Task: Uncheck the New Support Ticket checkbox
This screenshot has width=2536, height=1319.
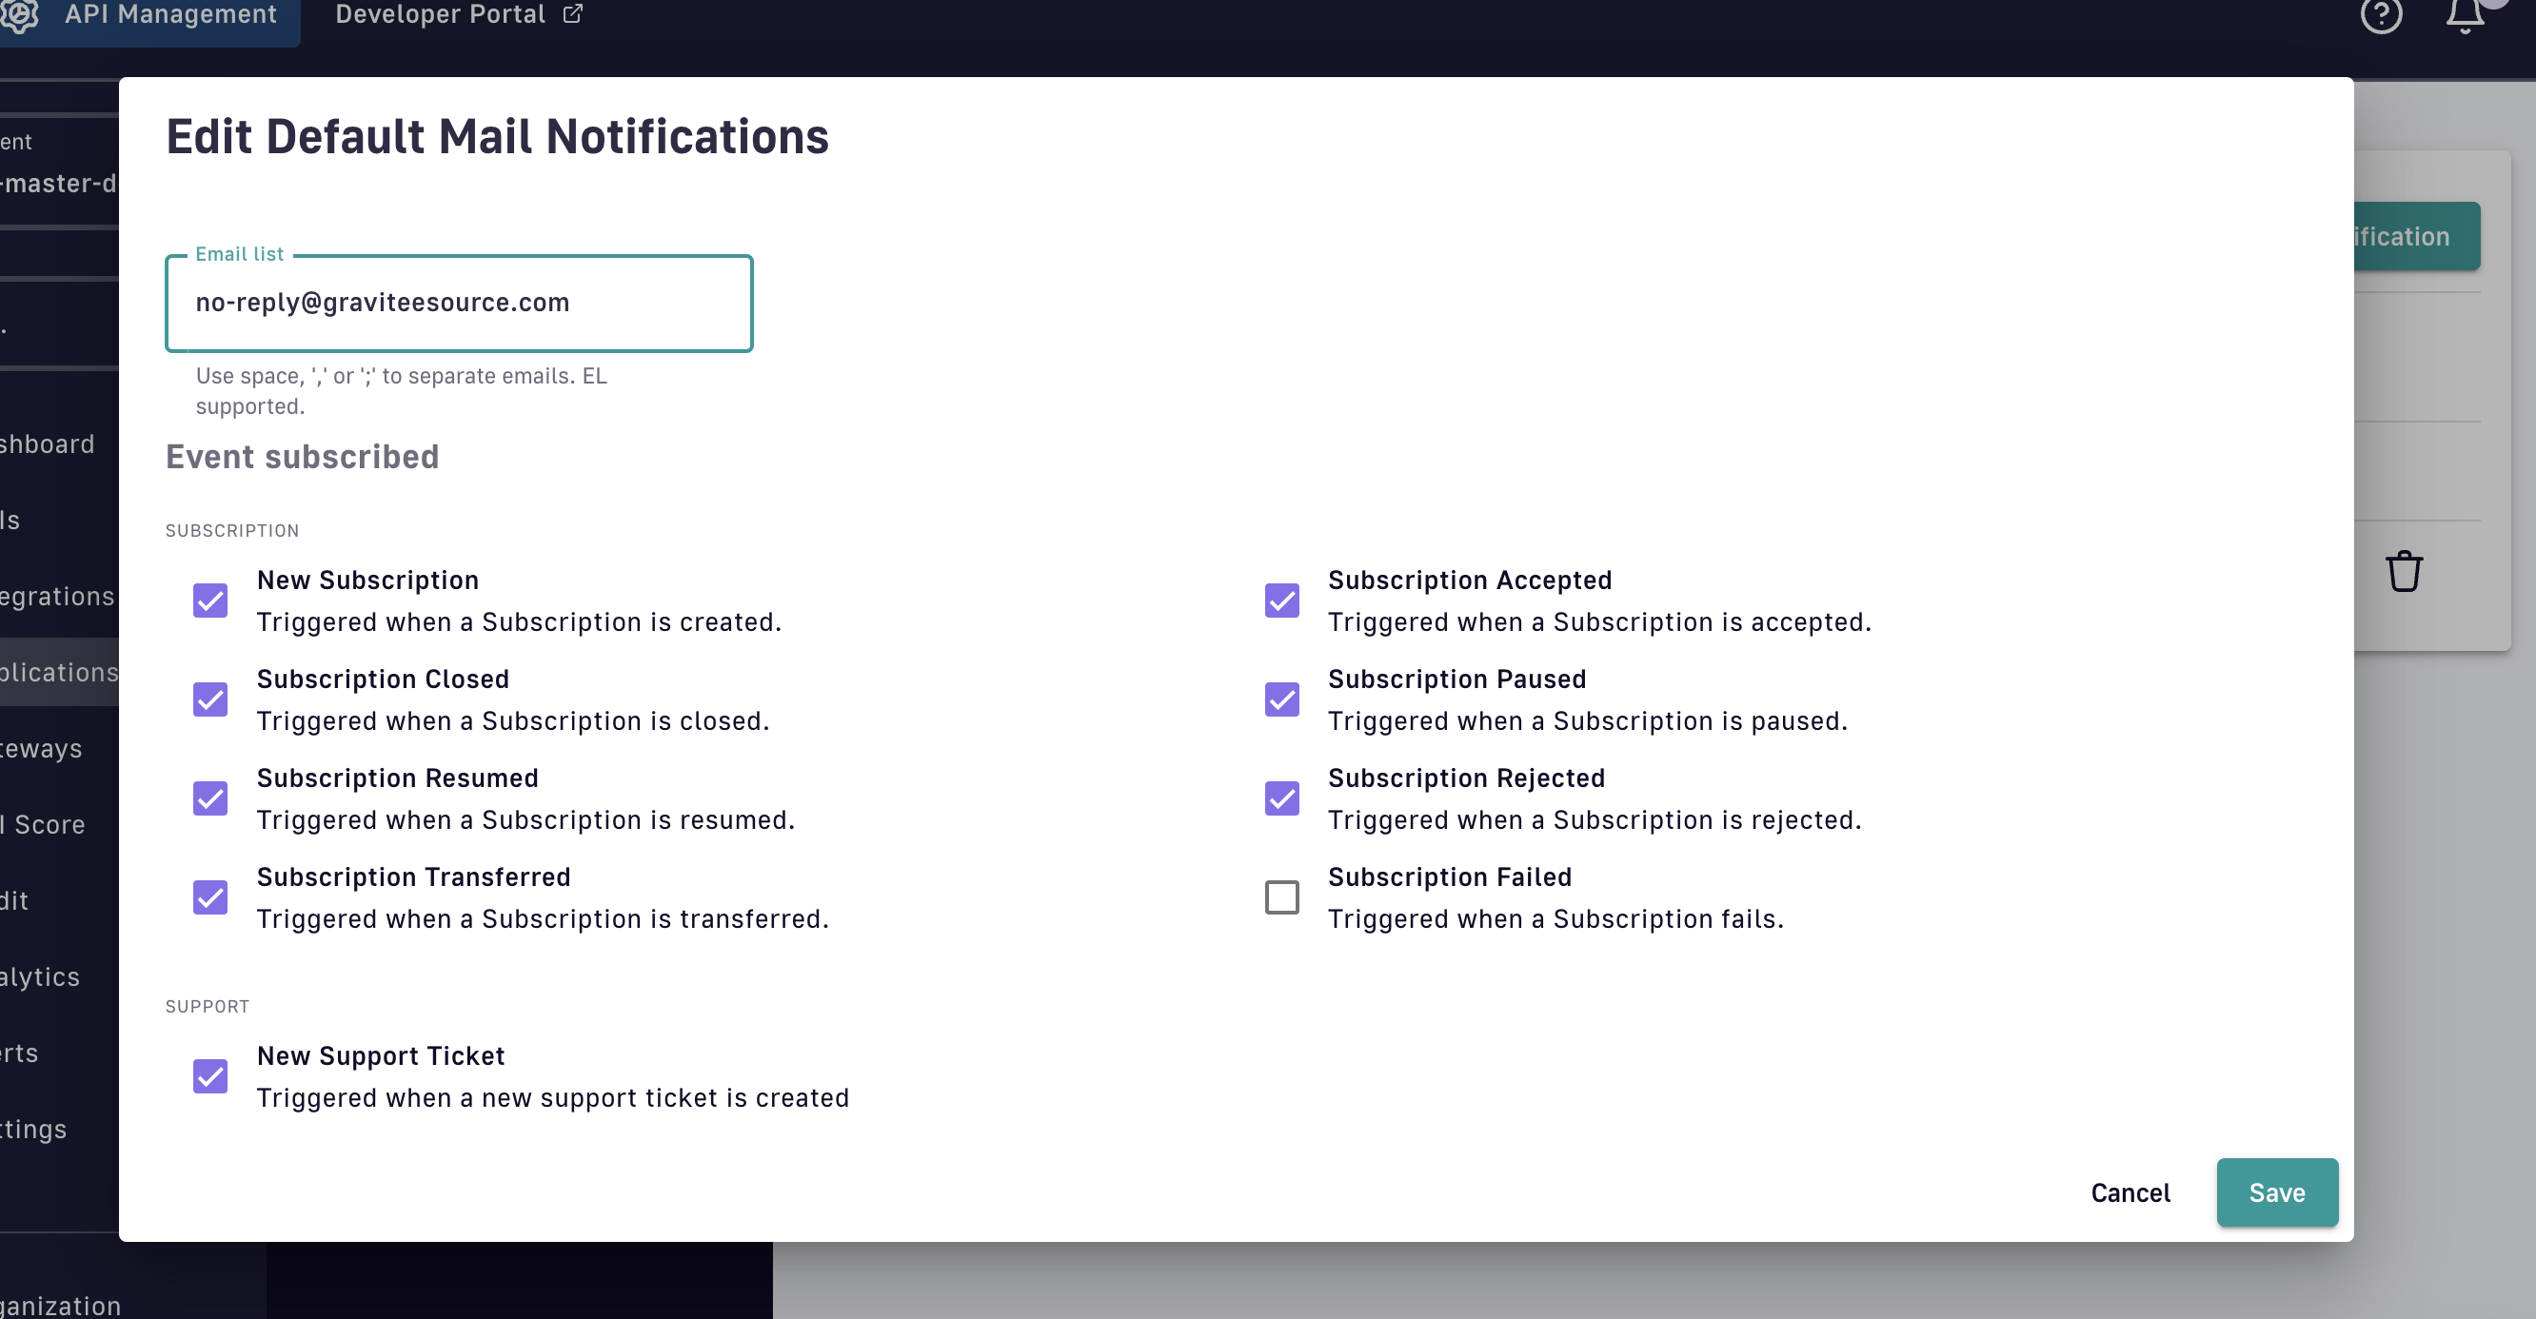Action: pyautogui.click(x=209, y=1076)
